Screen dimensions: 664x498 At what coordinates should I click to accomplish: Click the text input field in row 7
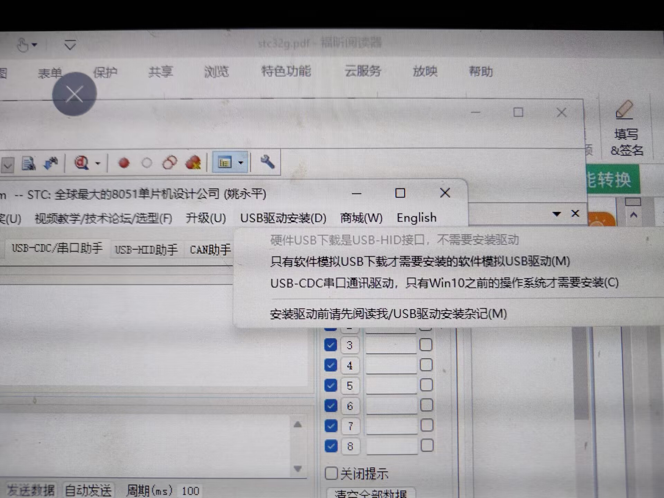(x=392, y=426)
